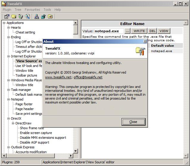Viewport: 190px width, 166px height.
Task: Collapse the Outlook Express tree node
Action: (8, 147)
